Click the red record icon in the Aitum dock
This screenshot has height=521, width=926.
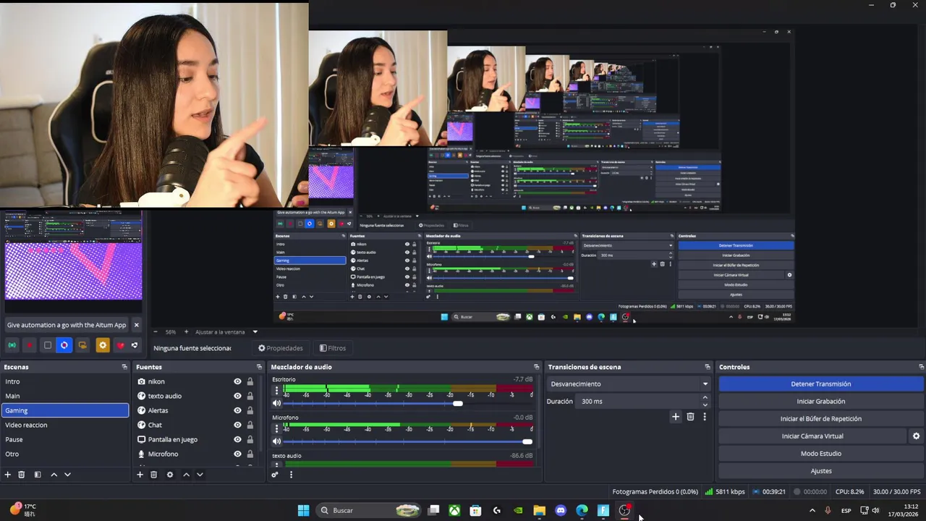click(x=30, y=345)
